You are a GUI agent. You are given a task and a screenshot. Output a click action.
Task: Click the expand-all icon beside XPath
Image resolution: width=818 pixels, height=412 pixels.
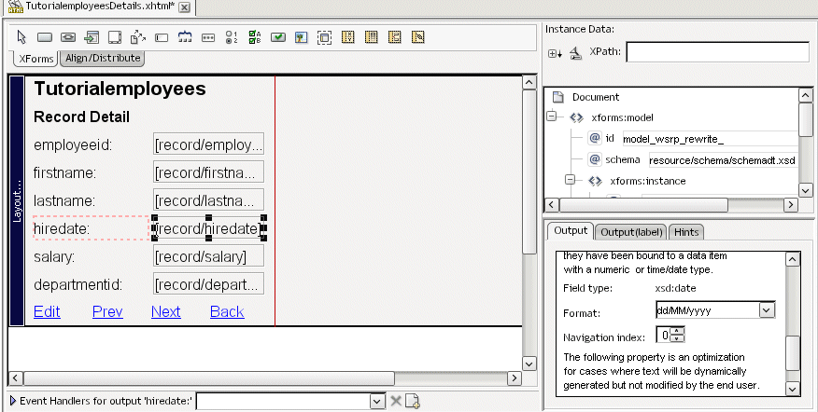coord(555,53)
